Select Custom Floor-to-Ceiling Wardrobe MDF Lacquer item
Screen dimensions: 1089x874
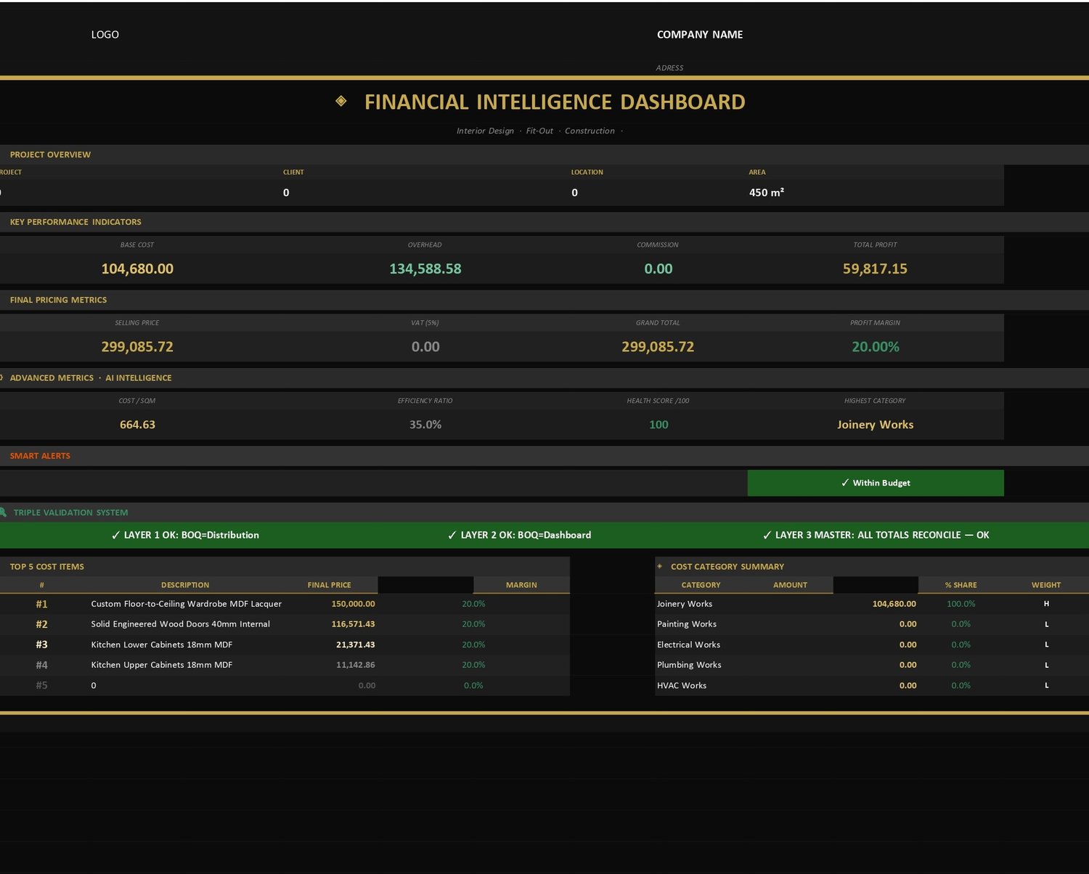pos(187,604)
